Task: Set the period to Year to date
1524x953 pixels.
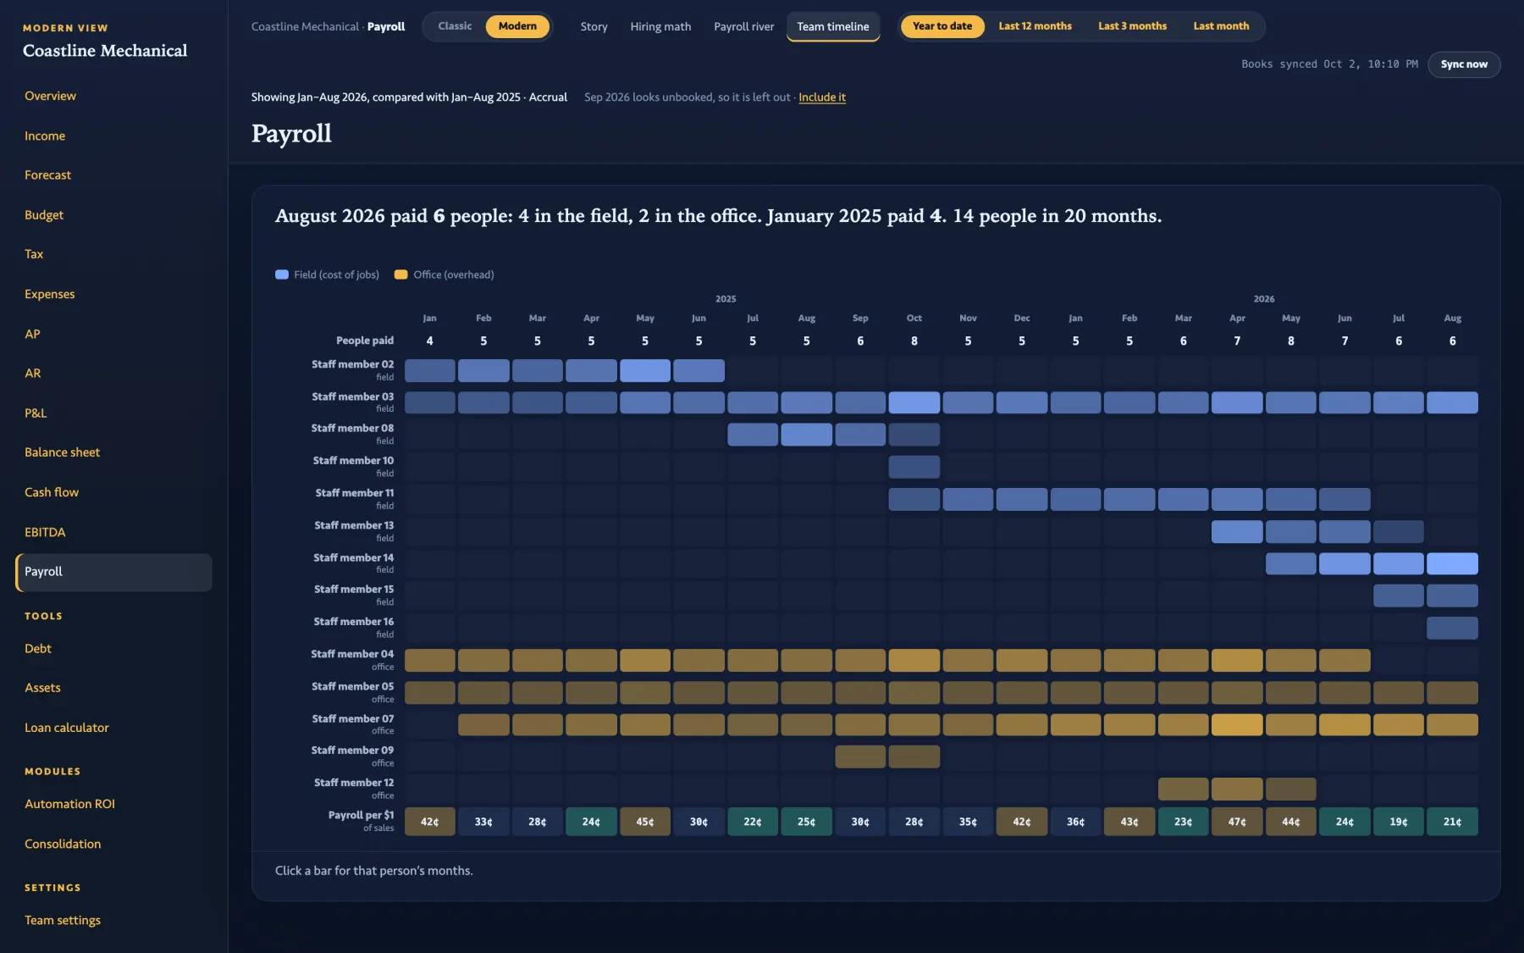Action: pyautogui.click(x=942, y=26)
